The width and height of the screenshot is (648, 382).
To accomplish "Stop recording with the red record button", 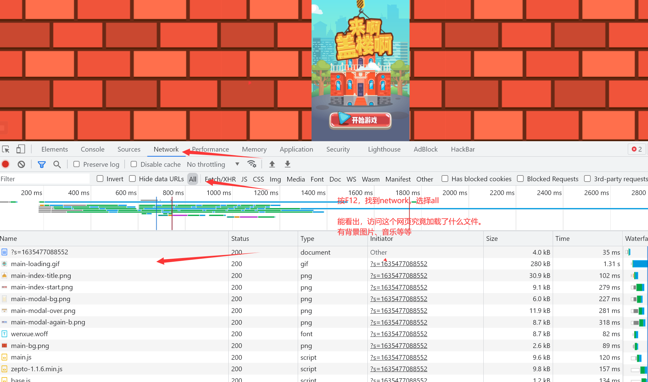I will click(5, 164).
